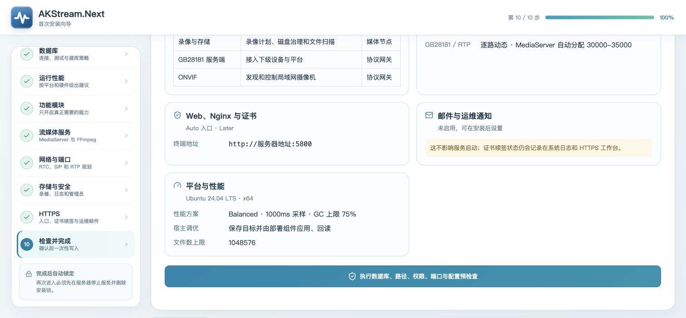Viewport: 686px width, 318px height.
Task: Click the 第 10 / 10 步 step counter
Action: pyautogui.click(x=524, y=18)
